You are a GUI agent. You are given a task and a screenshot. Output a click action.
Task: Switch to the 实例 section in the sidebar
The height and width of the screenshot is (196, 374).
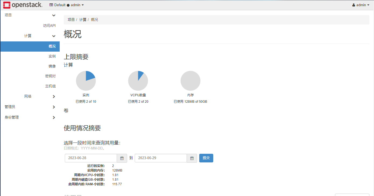(x=52, y=56)
